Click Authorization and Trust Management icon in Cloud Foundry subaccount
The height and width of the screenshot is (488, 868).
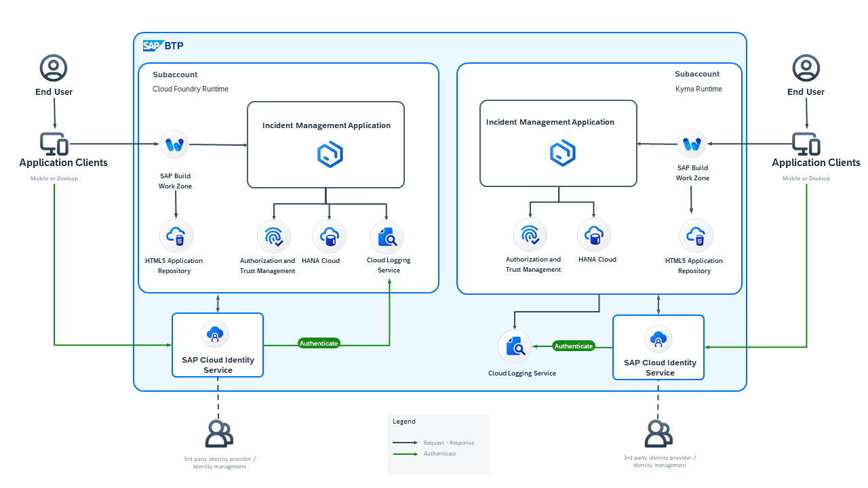point(273,237)
